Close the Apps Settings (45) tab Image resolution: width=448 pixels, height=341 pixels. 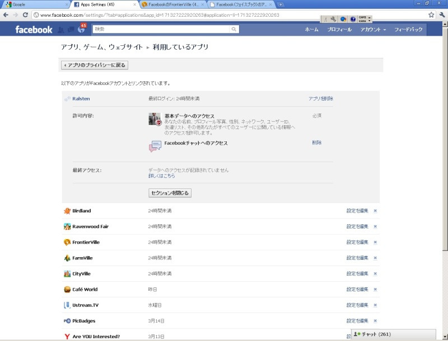134,4
